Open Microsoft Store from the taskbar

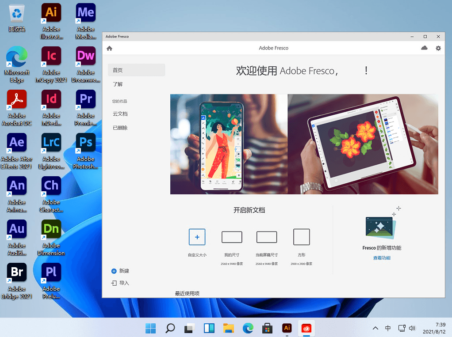point(268,328)
